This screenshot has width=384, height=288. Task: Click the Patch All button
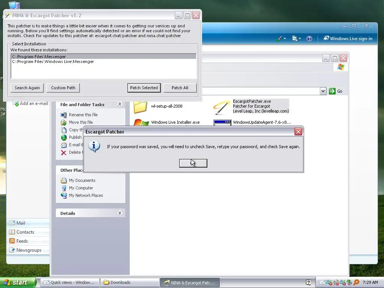180,88
